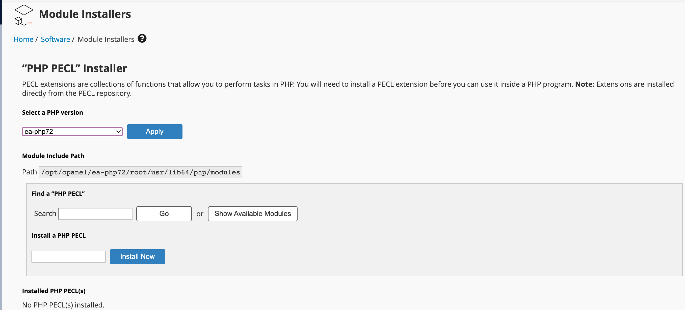Viewport: 685px width, 310px height.
Task: Focus the Install a PHP PECL input
Action: [x=69, y=256]
